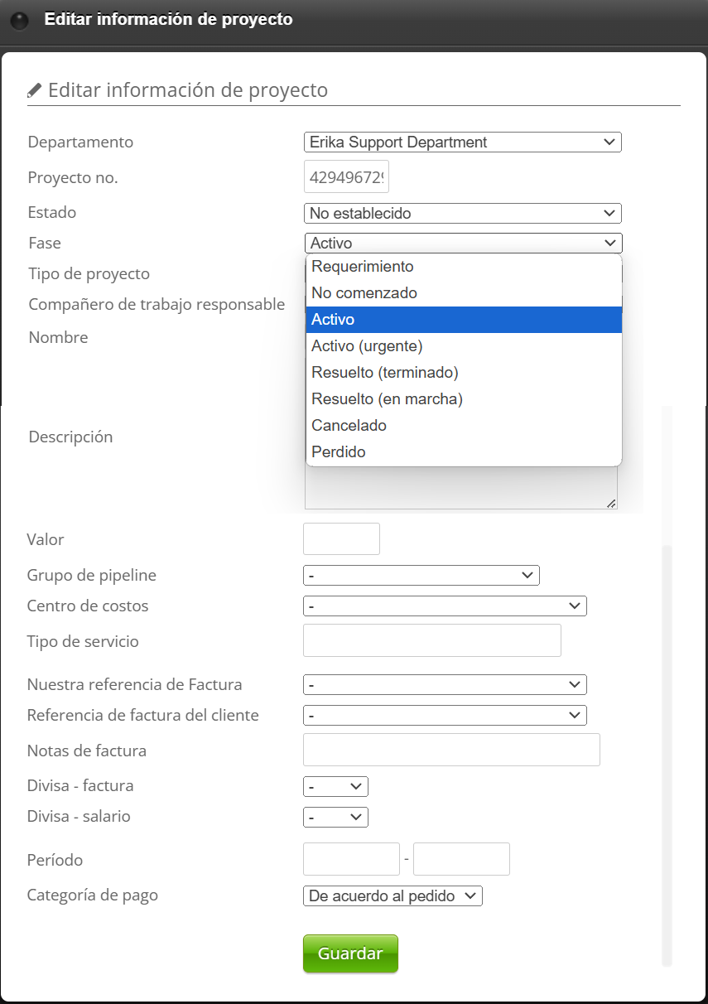
Task: Click the Proyecto no. input field
Action: pyautogui.click(x=346, y=176)
